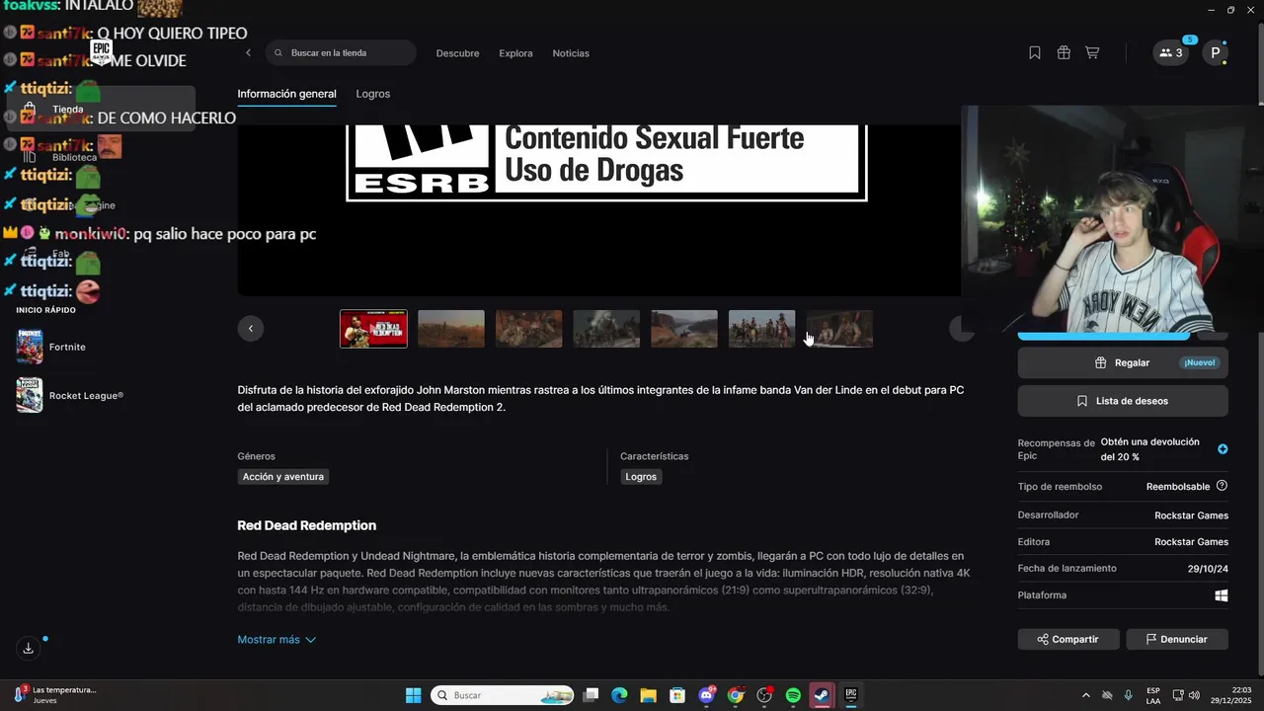The width and height of the screenshot is (1264, 711).
Task: Open the wishlist bookmark icon in the header
Action: coord(1035,53)
